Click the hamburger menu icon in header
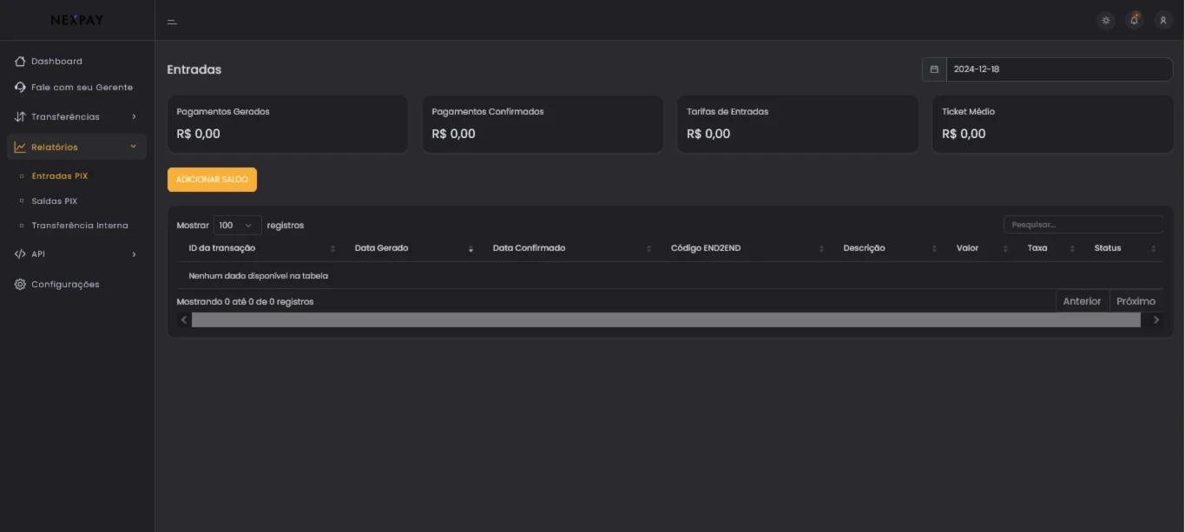The height and width of the screenshot is (532, 1185). pos(172,22)
